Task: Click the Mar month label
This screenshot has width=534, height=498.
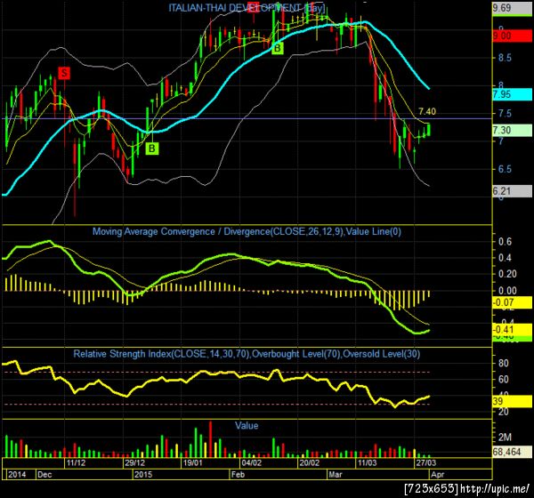Action: pos(336,475)
